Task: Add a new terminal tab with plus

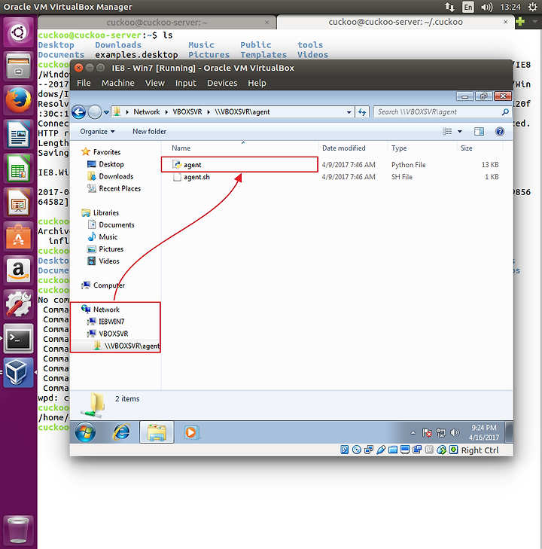Action: pyautogui.click(x=520, y=22)
